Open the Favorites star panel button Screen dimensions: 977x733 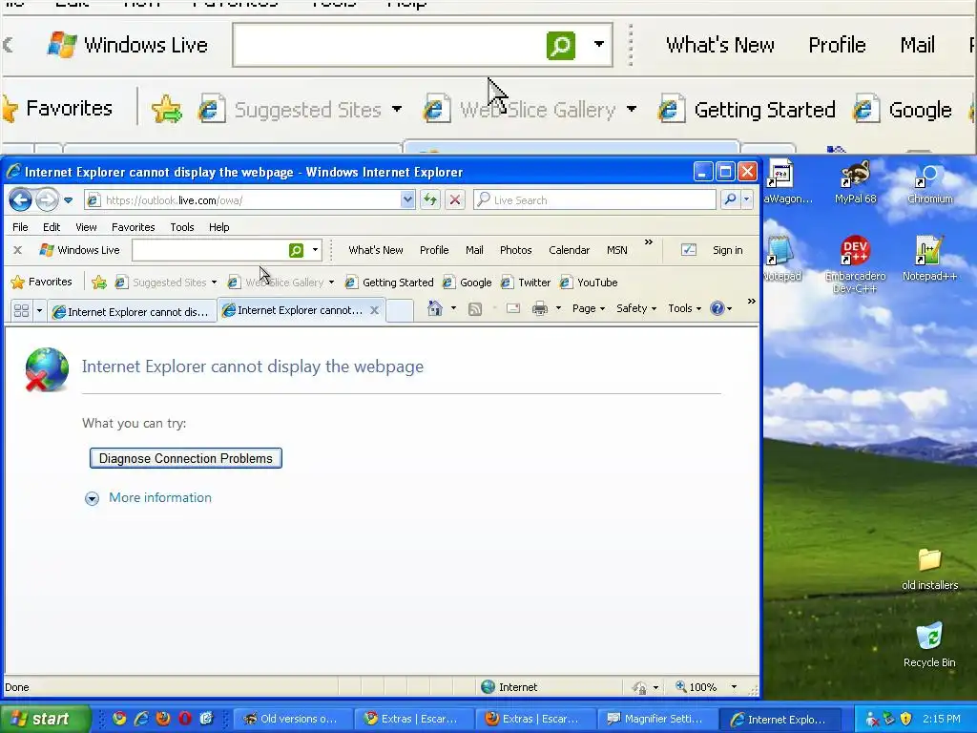coord(42,282)
